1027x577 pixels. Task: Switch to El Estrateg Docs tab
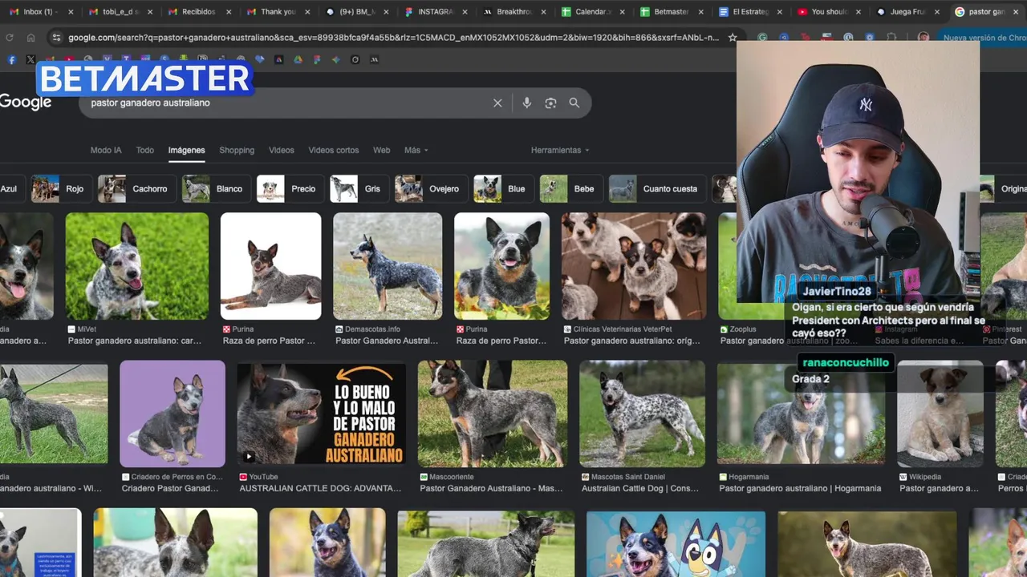pyautogui.click(x=750, y=12)
